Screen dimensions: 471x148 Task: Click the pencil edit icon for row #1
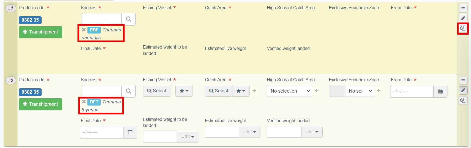point(463,18)
